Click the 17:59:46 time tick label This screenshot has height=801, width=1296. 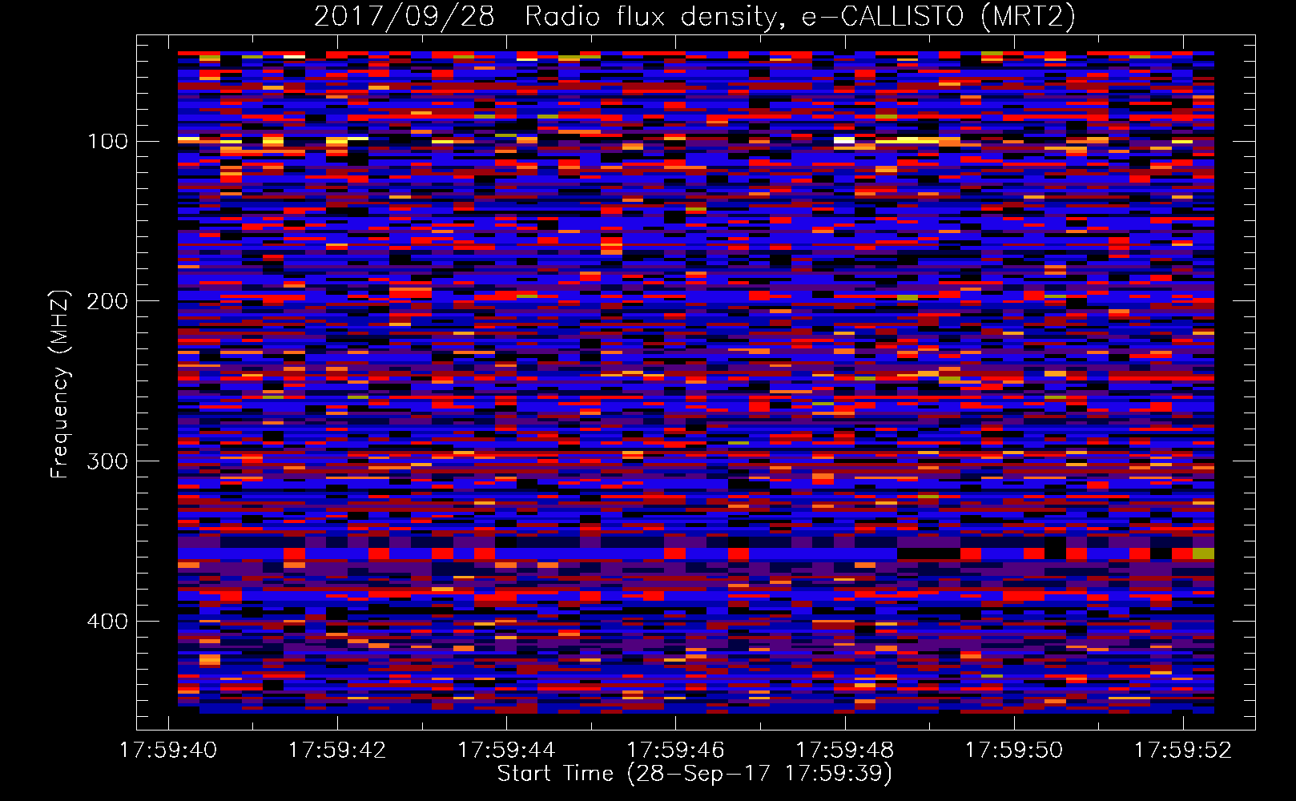[675, 751]
